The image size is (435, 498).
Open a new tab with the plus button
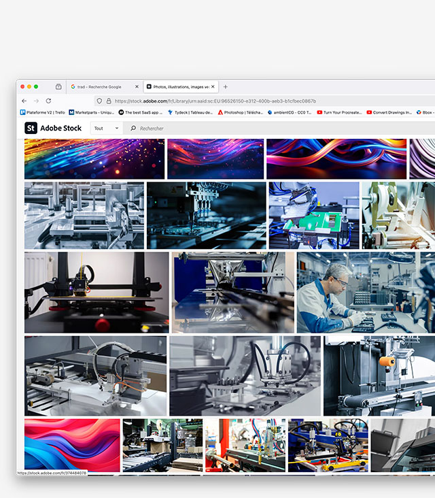[225, 86]
